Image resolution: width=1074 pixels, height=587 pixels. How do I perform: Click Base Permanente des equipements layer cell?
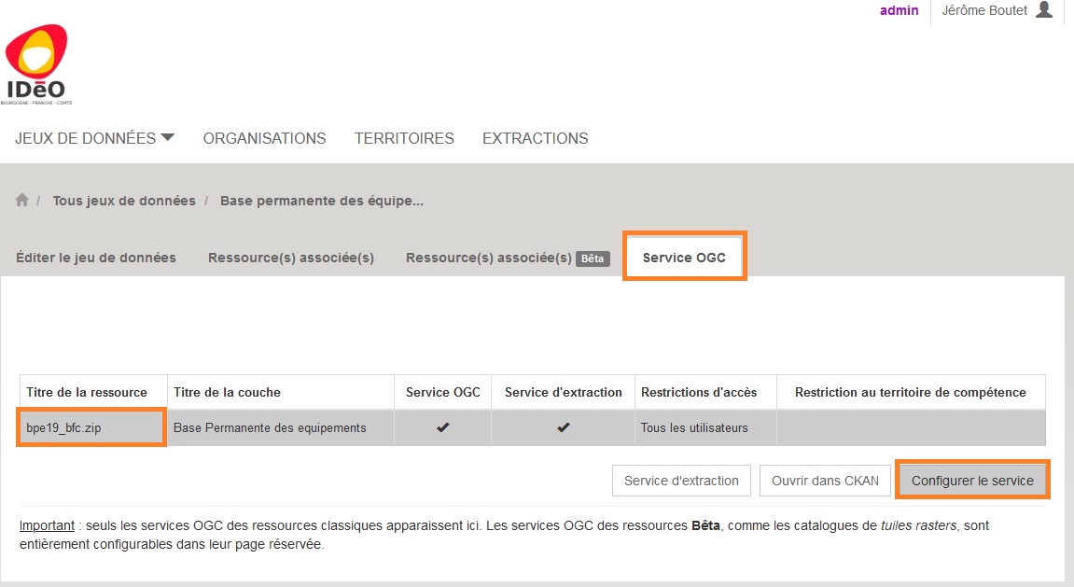[281, 427]
